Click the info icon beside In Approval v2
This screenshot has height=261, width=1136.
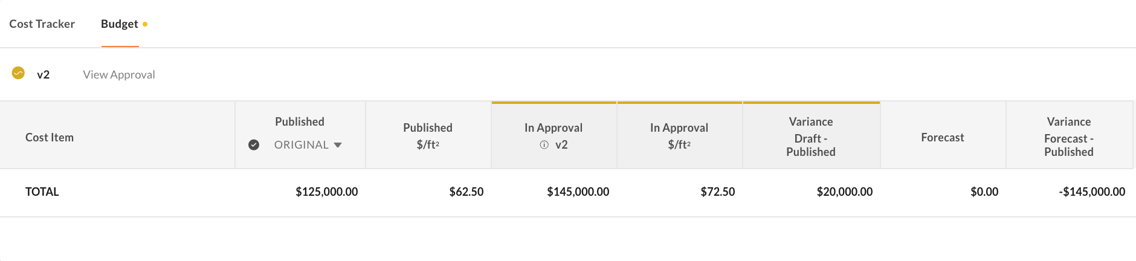click(544, 145)
